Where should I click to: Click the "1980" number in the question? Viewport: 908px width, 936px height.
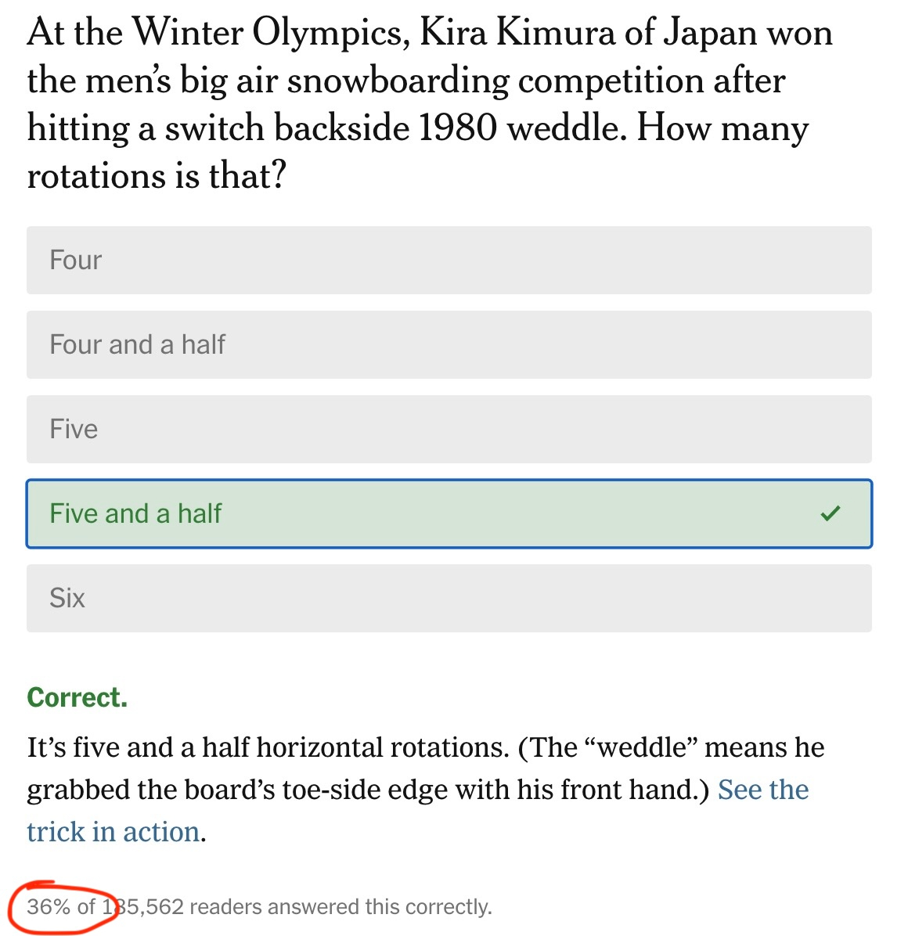[x=457, y=129]
